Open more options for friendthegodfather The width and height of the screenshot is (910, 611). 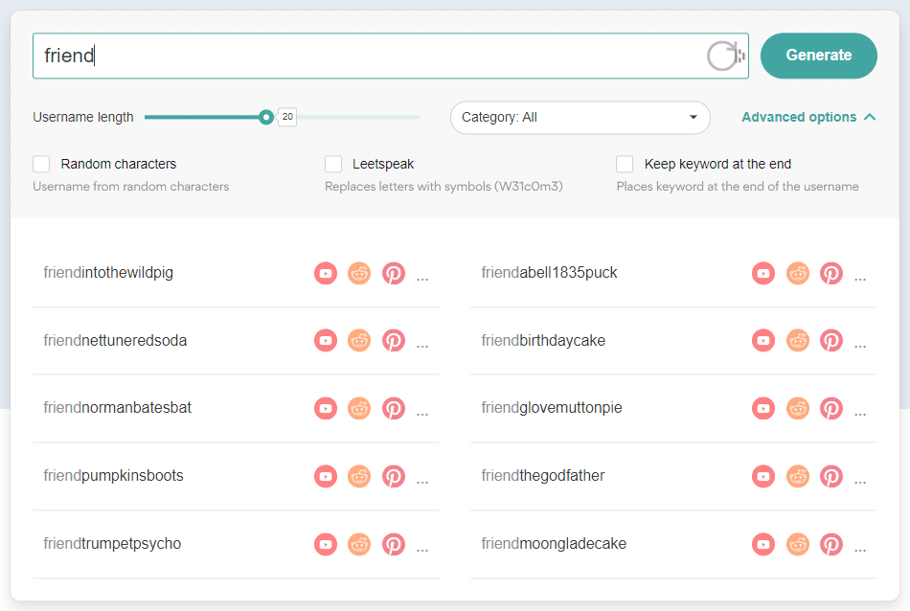click(x=860, y=482)
